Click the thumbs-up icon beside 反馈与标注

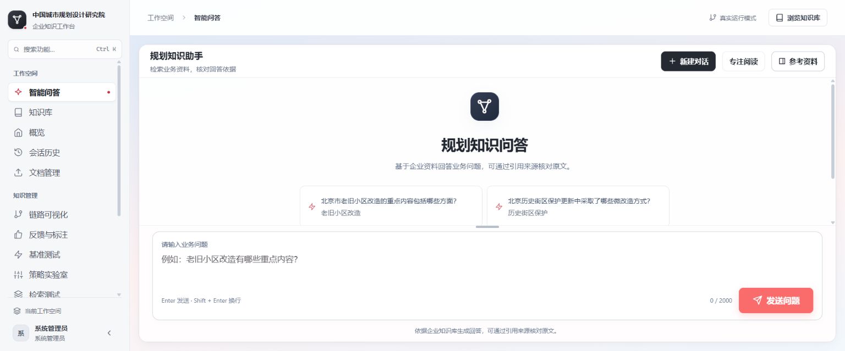(18, 235)
